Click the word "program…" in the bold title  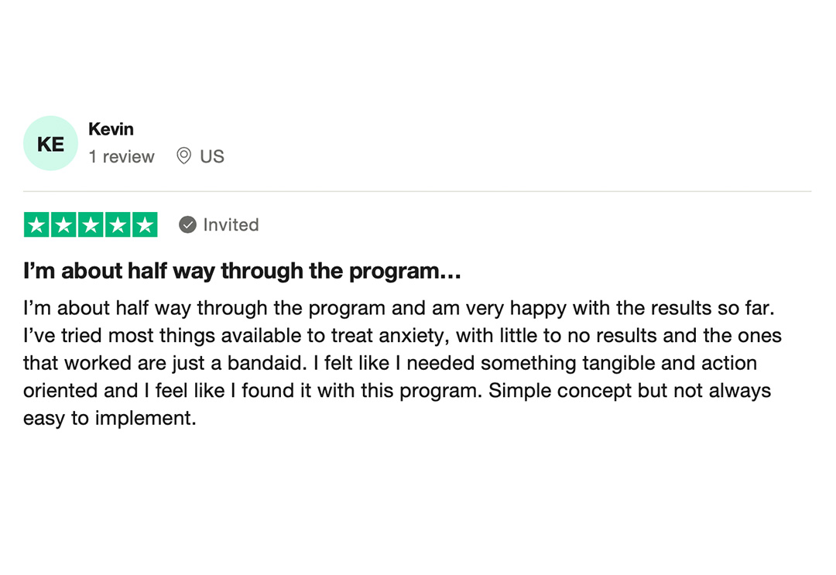[x=405, y=272]
